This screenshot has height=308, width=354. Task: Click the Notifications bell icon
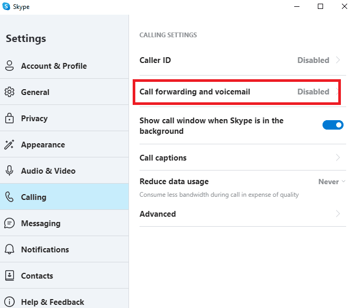point(9,249)
